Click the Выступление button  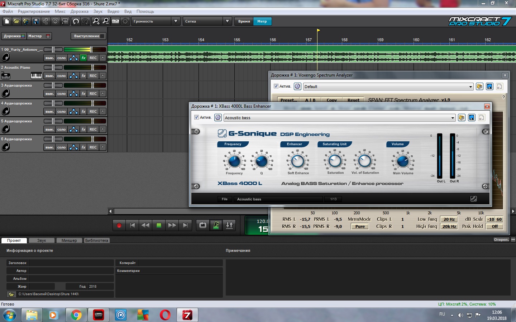coord(89,36)
